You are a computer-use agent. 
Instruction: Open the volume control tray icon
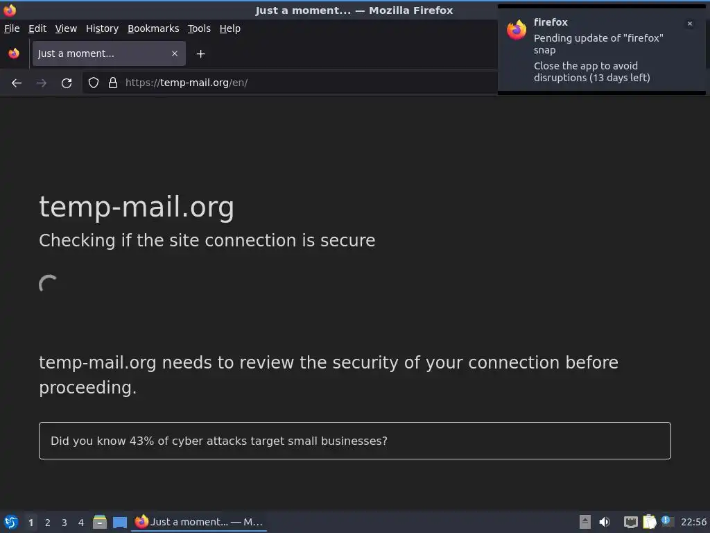pos(605,522)
